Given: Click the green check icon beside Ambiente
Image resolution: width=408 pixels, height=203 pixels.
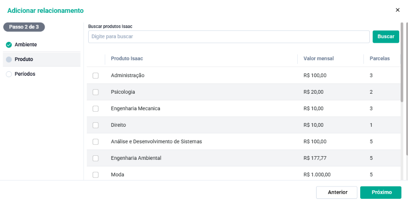Looking at the screenshot, I should 9,45.
